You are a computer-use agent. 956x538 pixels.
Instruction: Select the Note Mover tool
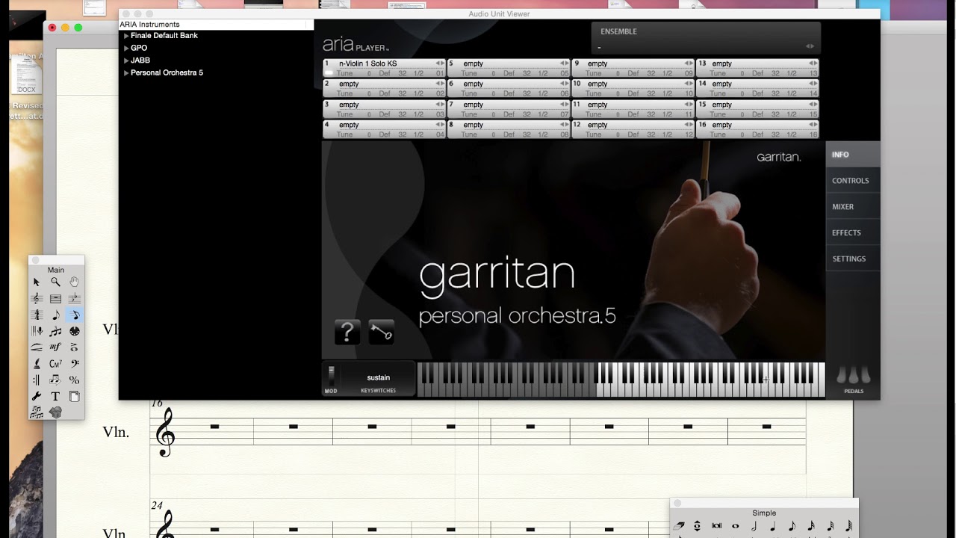click(x=55, y=380)
